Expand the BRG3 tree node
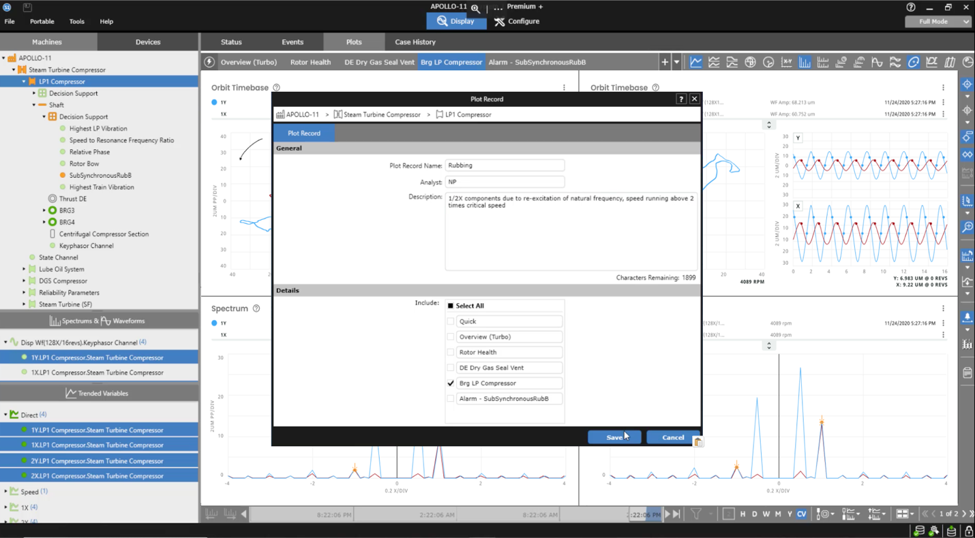Image resolution: width=975 pixels, height=538 pixels. [44, 210]
